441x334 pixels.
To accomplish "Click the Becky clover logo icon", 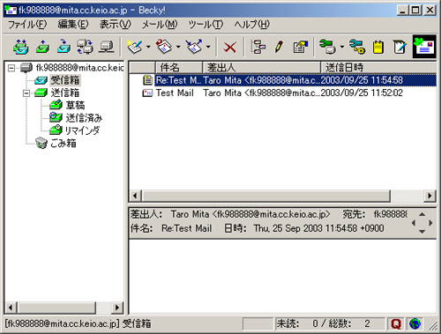I will tap(424, 47).
